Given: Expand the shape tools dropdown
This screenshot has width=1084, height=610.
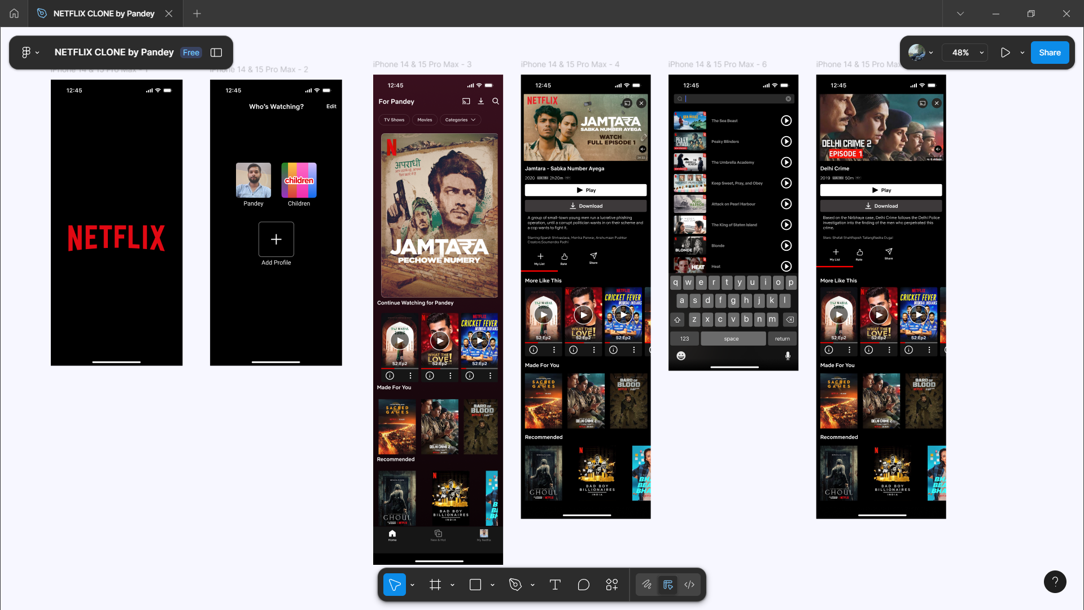Looking at the screenshot, I should [493, 585].
